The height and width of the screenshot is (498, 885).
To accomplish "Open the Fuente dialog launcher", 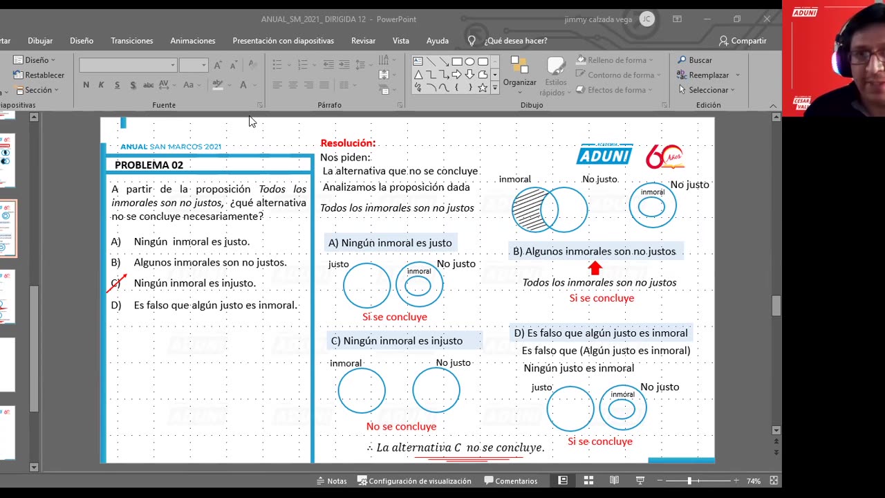I will [x=260, y=105].
